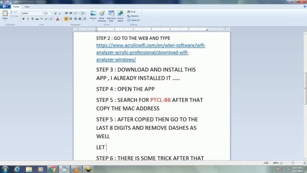Image resolution: width=307 pixels, height=173 pixels.
Task: Open File Explorer from the taskbar
Action: (29, 169)
